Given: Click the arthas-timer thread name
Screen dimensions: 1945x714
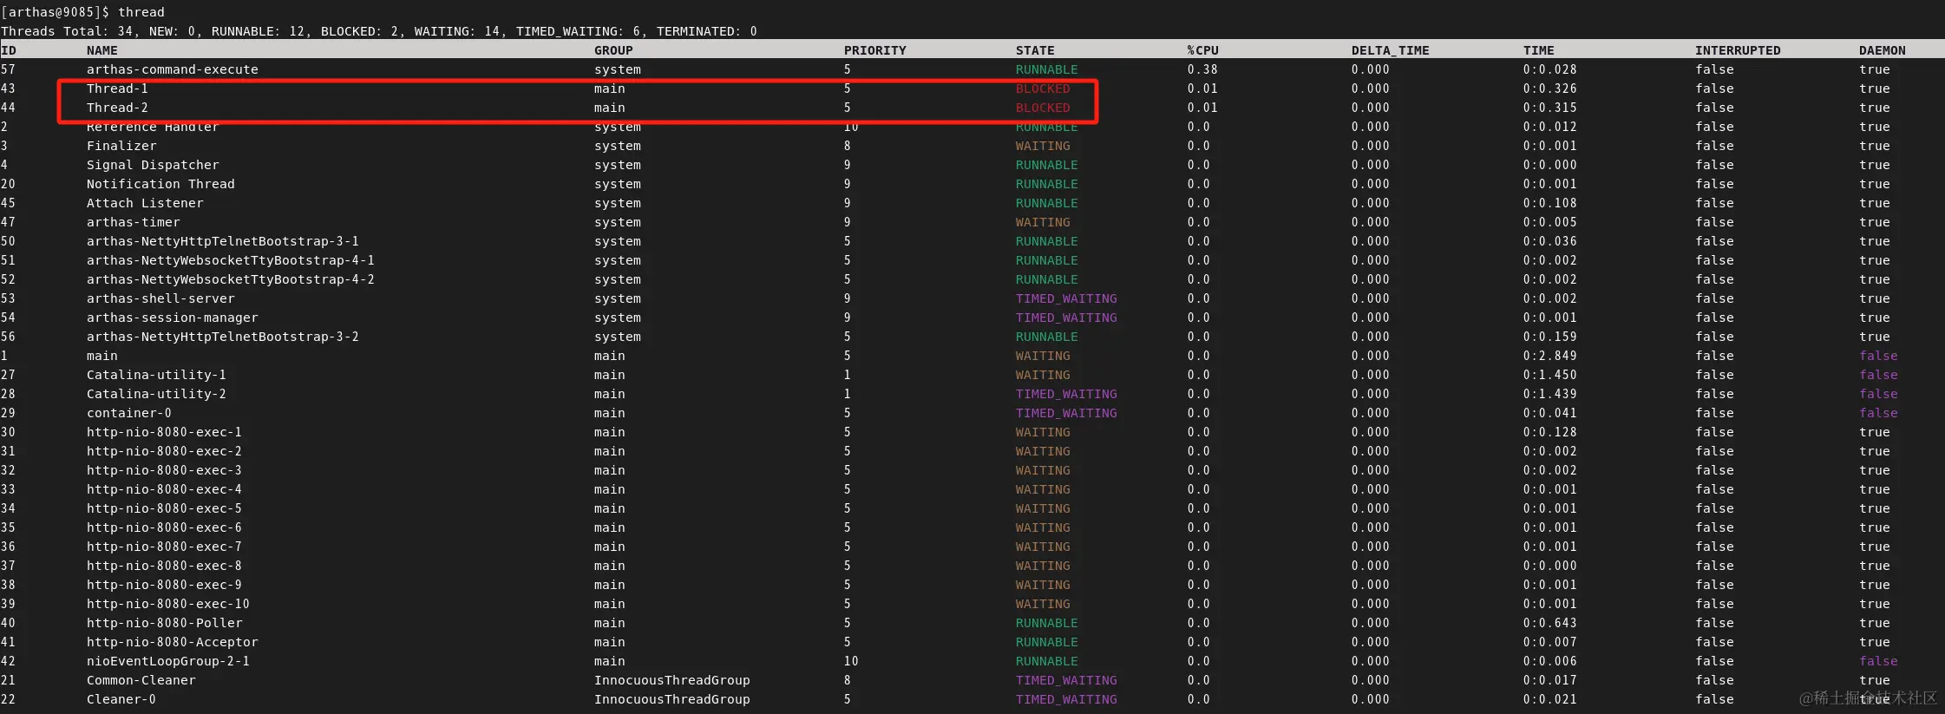Looking at the screenshot, I should pos(134,222).
